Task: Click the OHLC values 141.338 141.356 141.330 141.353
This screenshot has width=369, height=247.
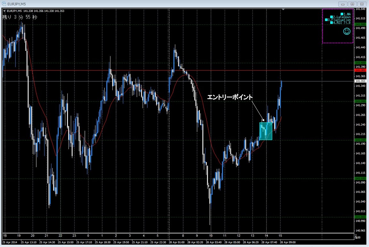Action: pos(44,11)
